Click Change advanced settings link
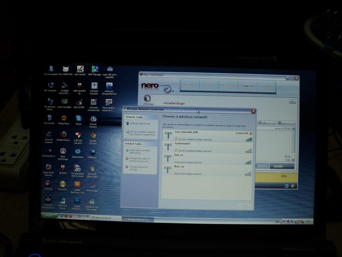This screenshot has height=257, width=342. pyautogui.click(x=136, y=168)
